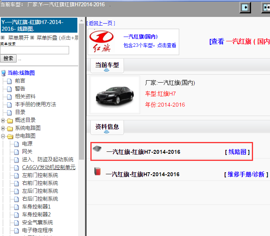Image resolution: width=270 pixels, height=236 pixels.
Task: Click 一汽红旗-红旗H7-2014-2016 title in 线路图 row
Action: tap(143, 152)
